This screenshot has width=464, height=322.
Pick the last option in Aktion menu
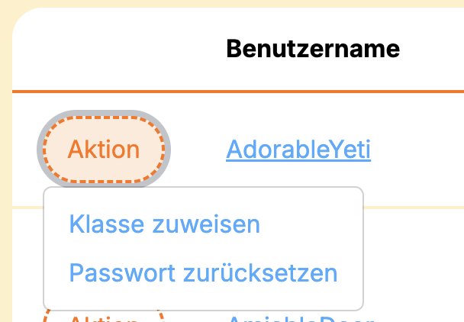coord(203,272)
